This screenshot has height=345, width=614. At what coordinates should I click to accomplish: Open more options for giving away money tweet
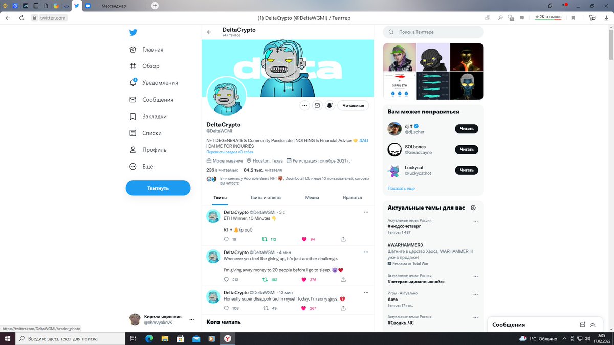click(366, 252)
